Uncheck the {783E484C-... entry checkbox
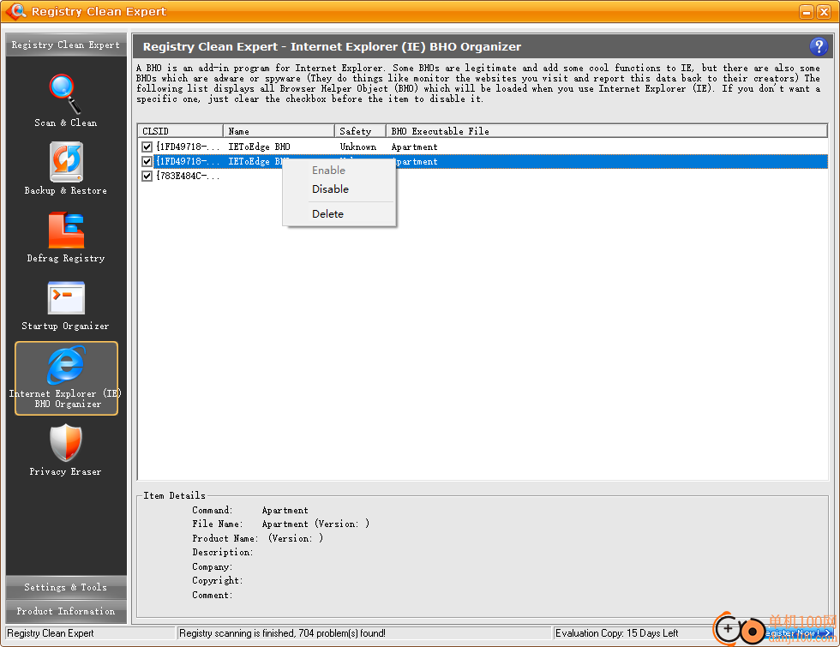 click(147, 176)
